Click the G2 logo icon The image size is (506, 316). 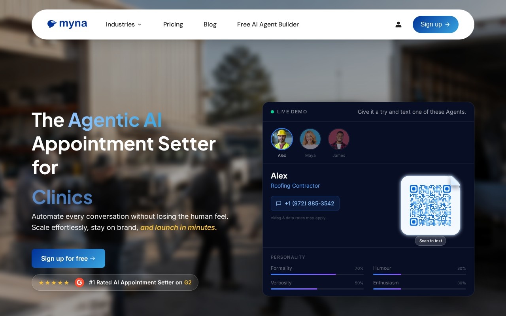79,282
